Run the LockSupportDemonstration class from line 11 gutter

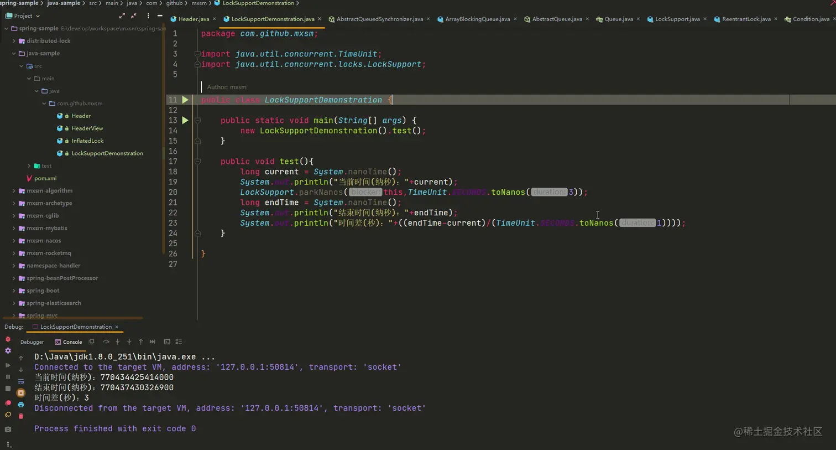click(185, 100)
